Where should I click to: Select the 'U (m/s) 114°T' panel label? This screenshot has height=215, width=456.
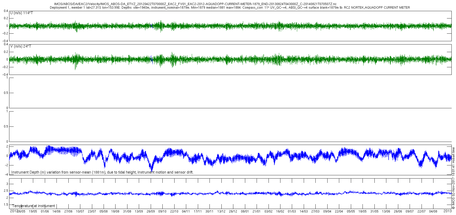(22, 13)
